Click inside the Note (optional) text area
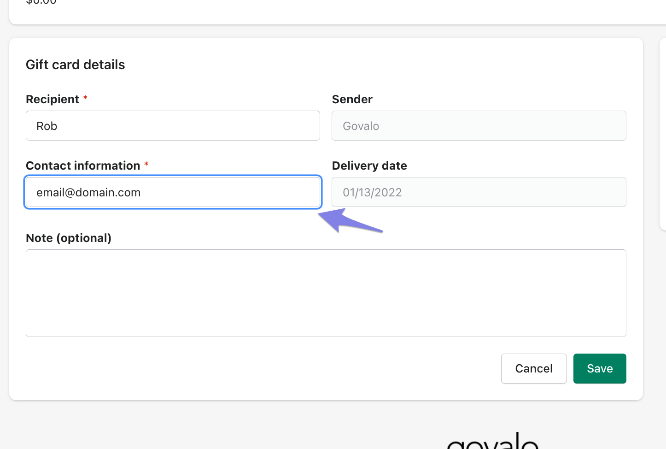 tap(326, 293)
